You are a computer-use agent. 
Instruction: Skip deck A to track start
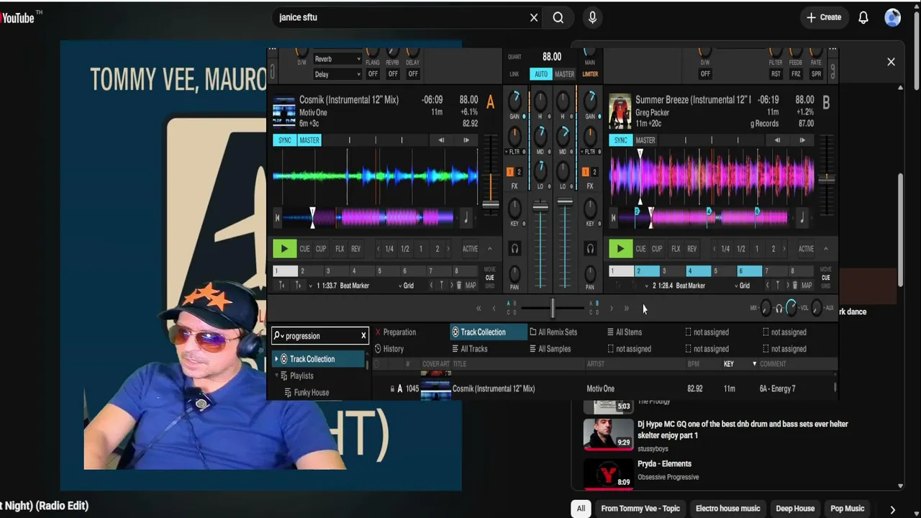click(278, 218)
